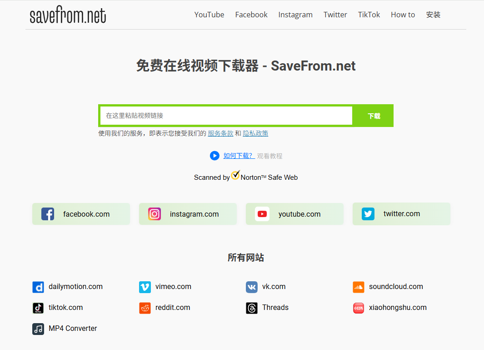
Task: Click the blue play tutorial icon
Action: [x=215, y=156]
